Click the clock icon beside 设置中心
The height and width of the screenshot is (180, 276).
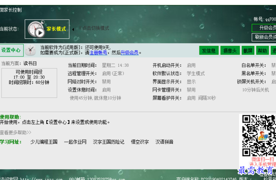(x=30, y=50)
